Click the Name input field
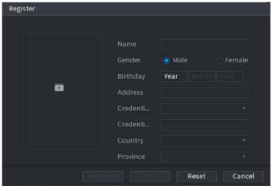Screen dimensions: 271x186 click(205, 44)
